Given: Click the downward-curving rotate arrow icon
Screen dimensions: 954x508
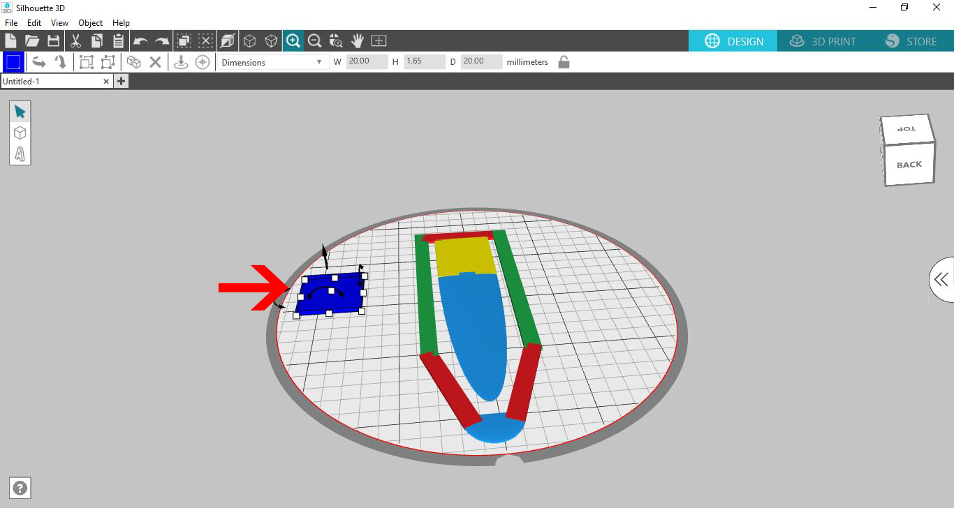Looking at the screenshot, I should click(x=61, y=62).
